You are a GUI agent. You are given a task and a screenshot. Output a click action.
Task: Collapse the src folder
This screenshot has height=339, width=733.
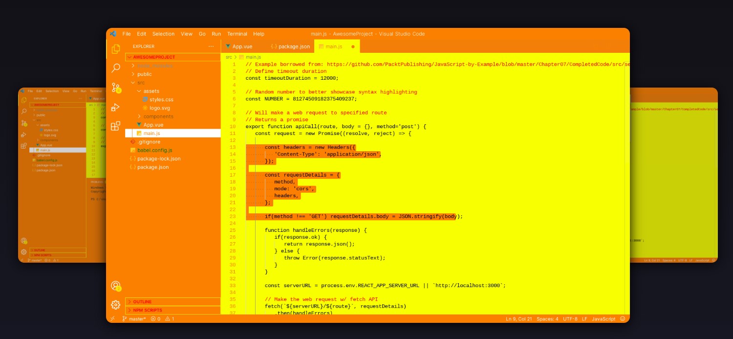pyautogui.click(x=173, y=83)
